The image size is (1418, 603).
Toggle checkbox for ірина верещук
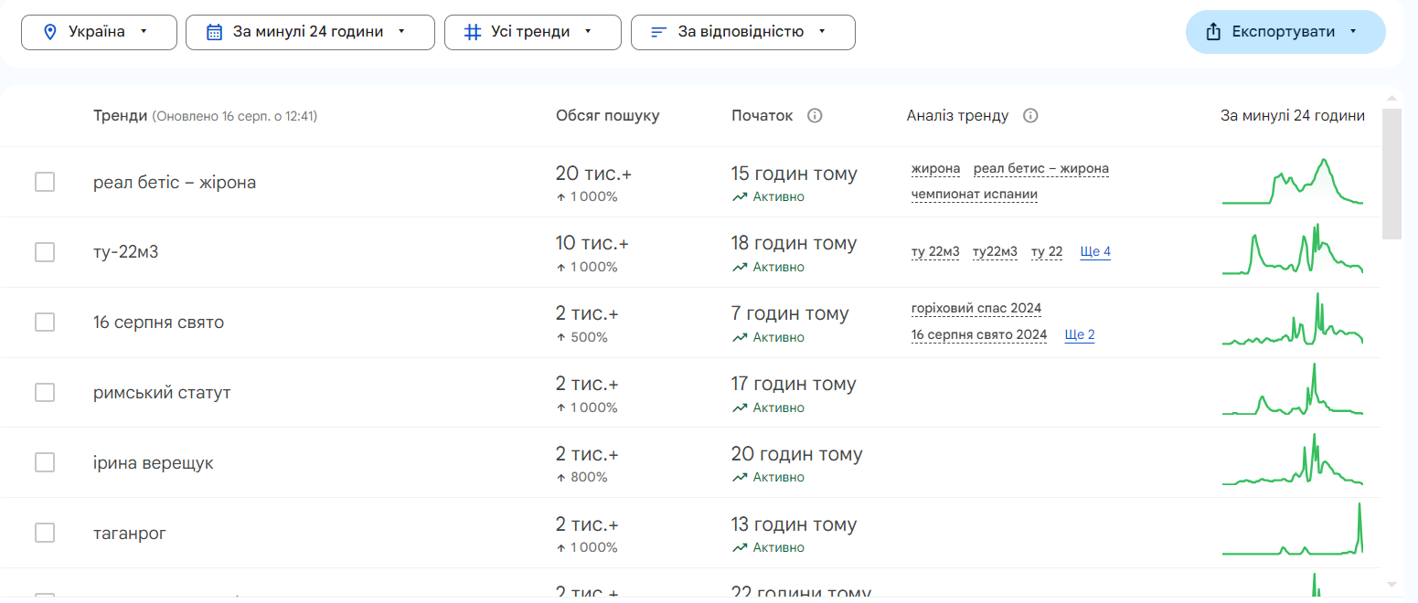[x=45, y=463]
